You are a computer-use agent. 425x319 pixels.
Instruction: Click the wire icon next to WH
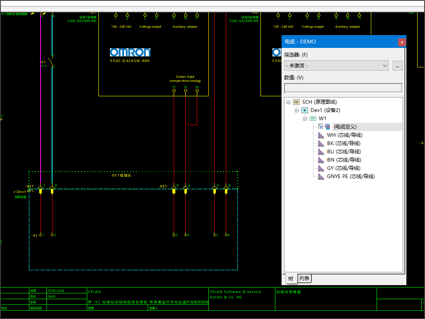pyautogui.click(x=321, y=135)
